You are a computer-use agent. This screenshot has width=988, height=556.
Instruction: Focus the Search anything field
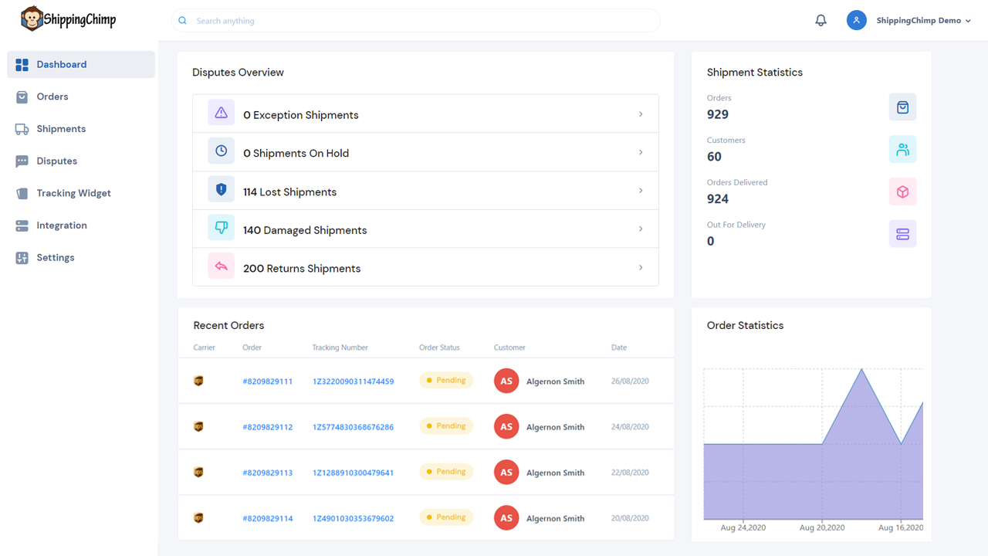pos(415,21)
